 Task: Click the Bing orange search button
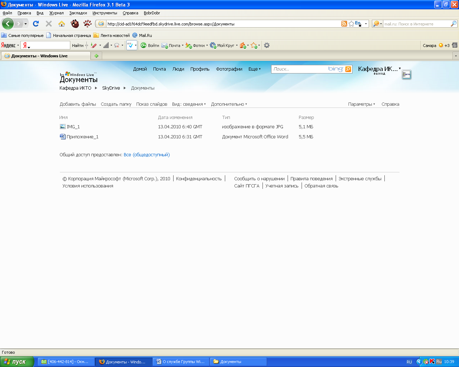click(348, 69)
